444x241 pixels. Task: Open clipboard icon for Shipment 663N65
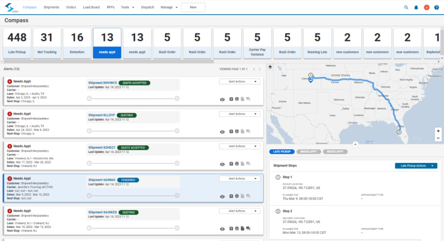[231, 196]
